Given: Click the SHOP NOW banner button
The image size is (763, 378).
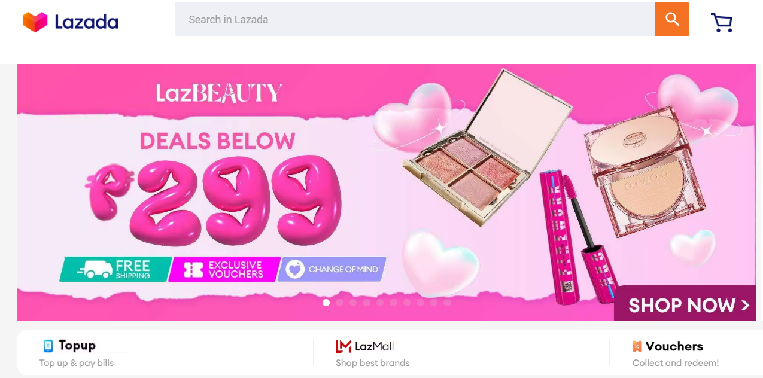Looking at the screenshot, I should 685,304.
